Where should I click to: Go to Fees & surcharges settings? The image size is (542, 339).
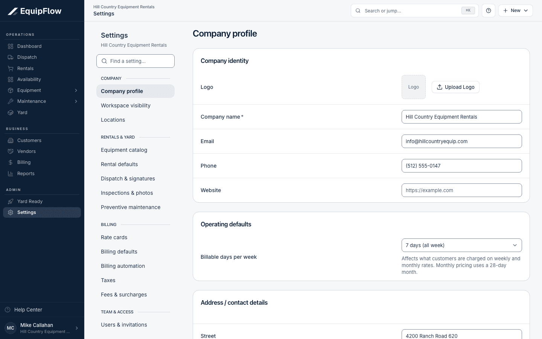coord(135,295)
